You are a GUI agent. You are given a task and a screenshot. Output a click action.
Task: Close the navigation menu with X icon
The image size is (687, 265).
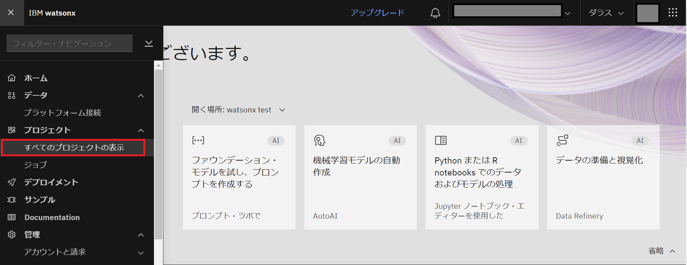[x=11, y=13]
